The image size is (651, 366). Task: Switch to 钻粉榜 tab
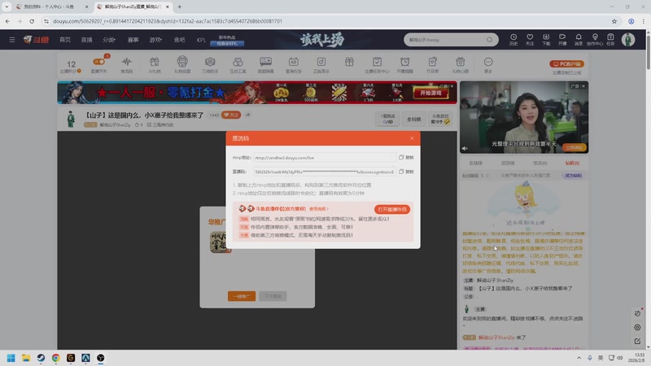coord(572,163)
